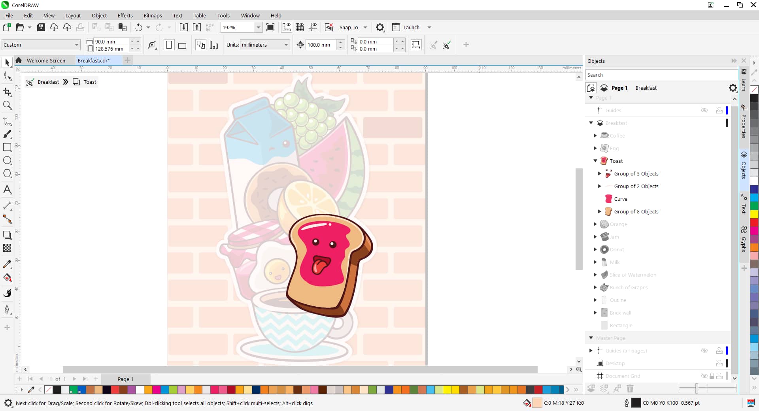The image size is (759, 411).
Task: Select the Polygon tool
Action: [x=7, y=173]
